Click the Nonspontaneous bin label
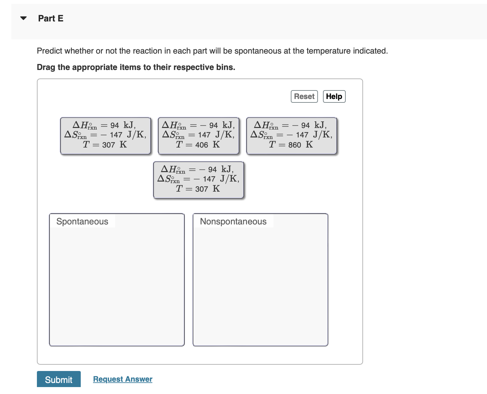This screenshot has height=394, width=487. click(233, 221)
